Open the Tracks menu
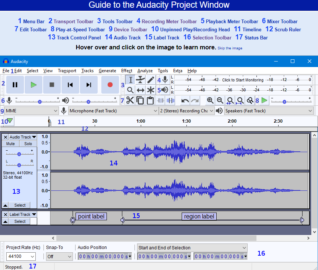Viewport: 318px width, 270px height. click(87, 71)
